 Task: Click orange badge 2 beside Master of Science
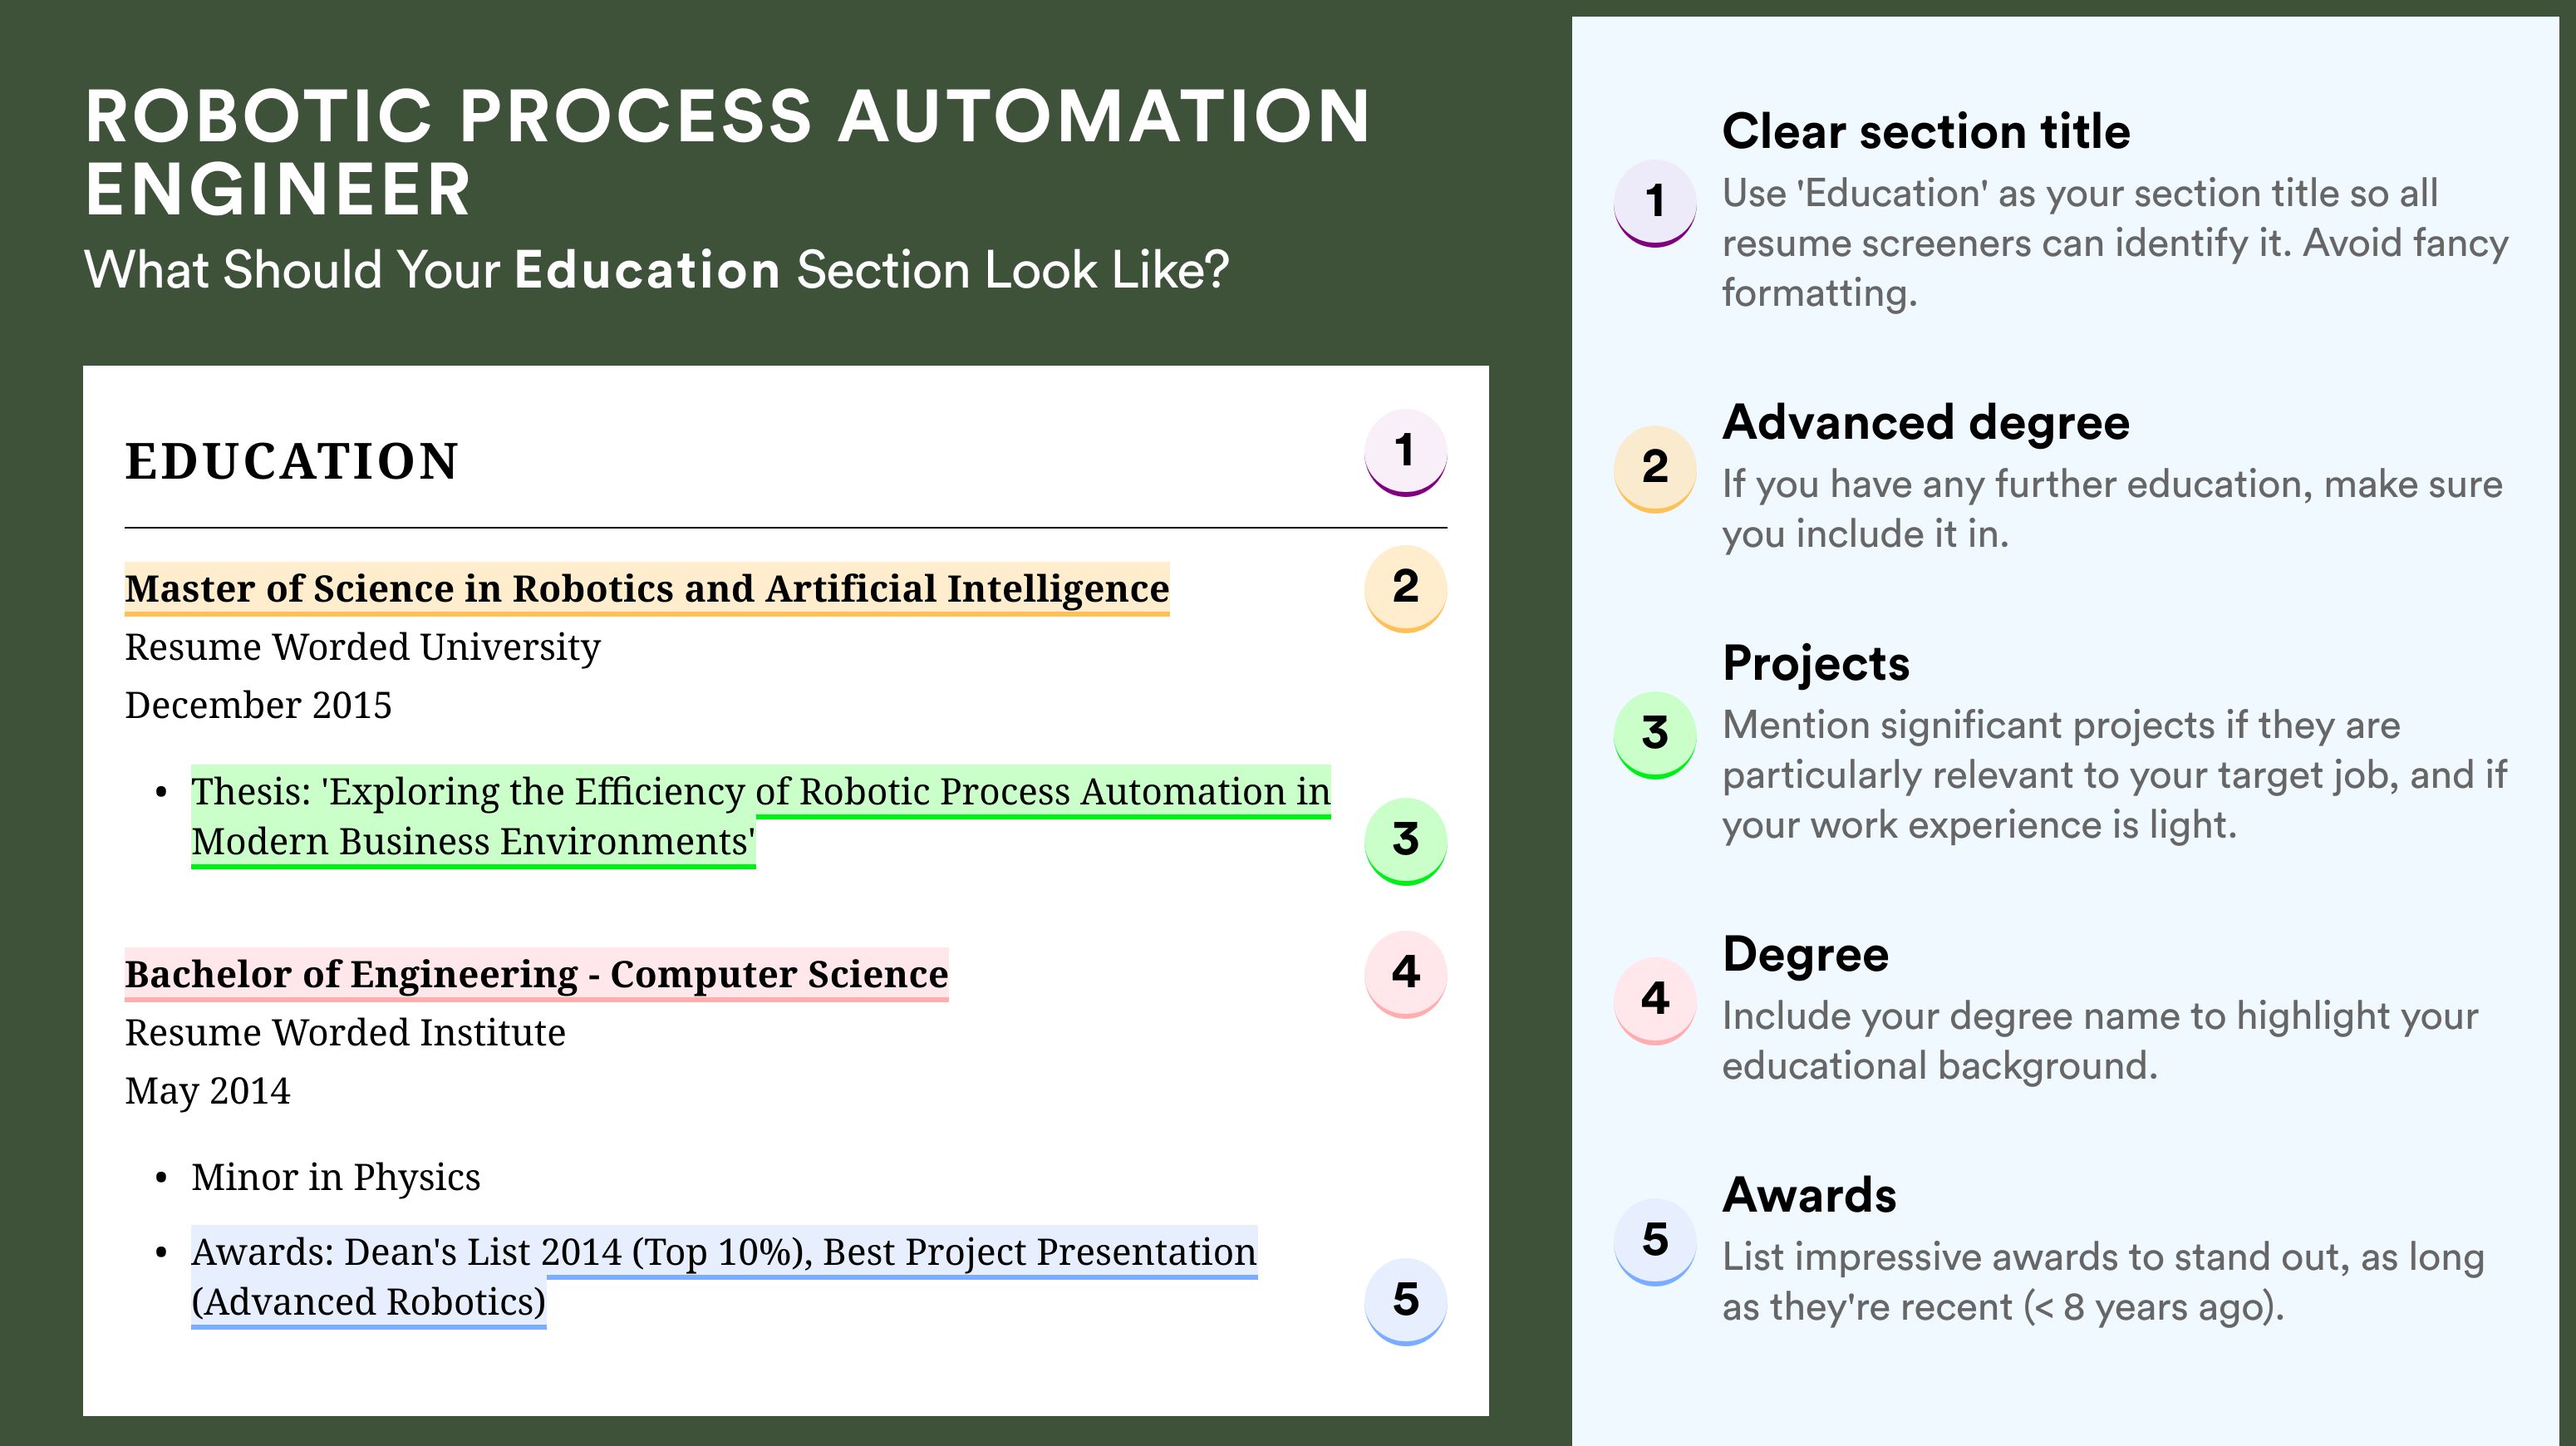click(1405, 588)
